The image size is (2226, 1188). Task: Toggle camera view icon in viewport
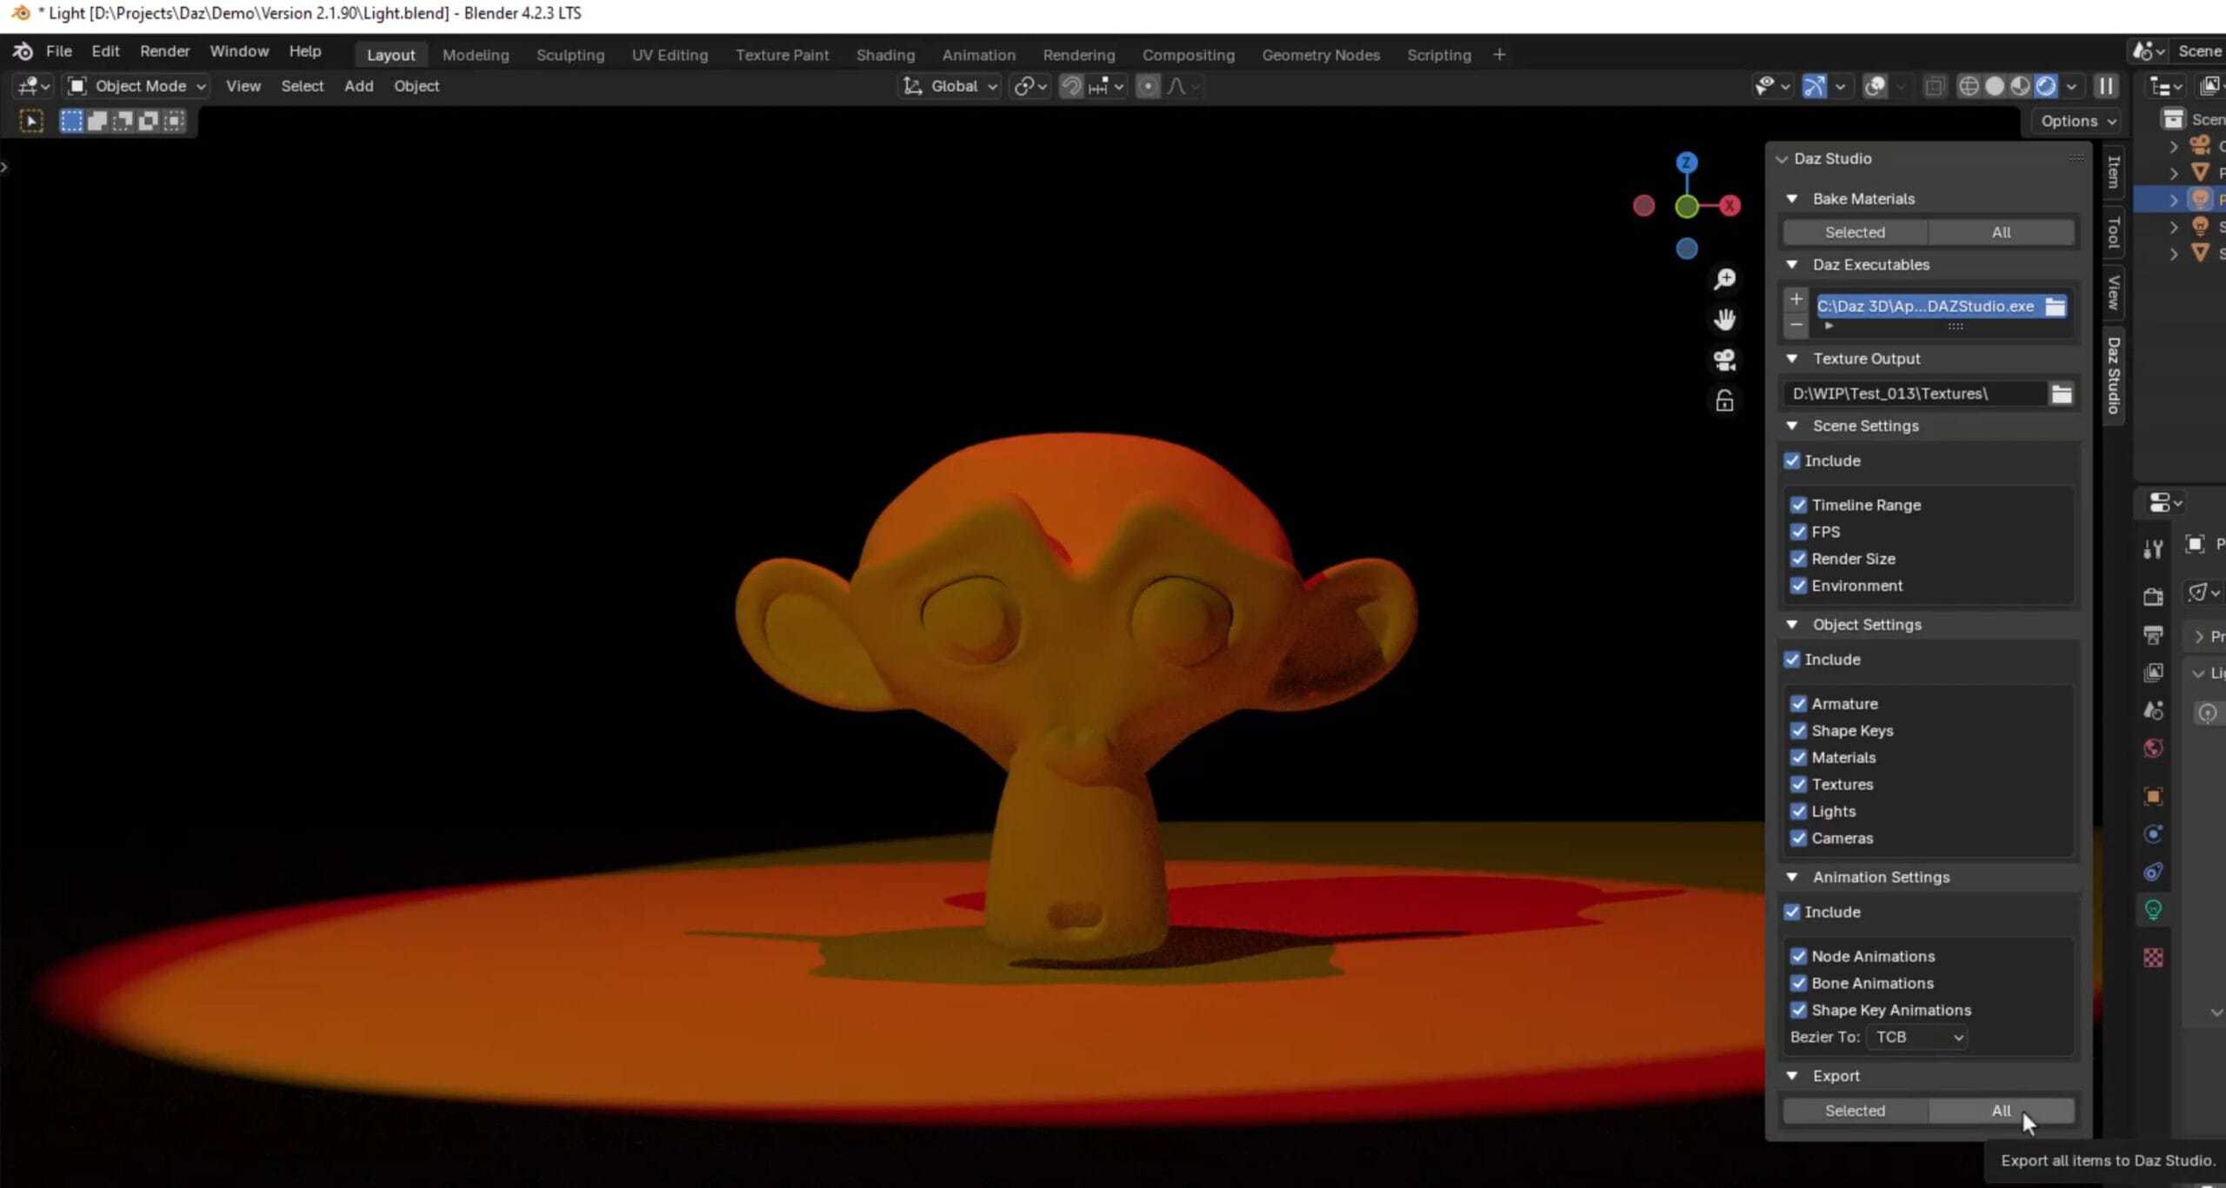[1724, 360]
